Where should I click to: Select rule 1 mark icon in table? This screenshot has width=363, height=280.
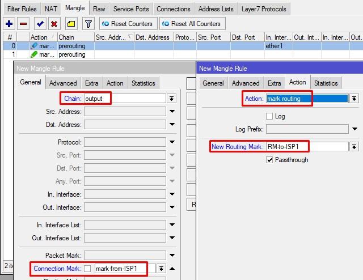click(x=34, y=54)
